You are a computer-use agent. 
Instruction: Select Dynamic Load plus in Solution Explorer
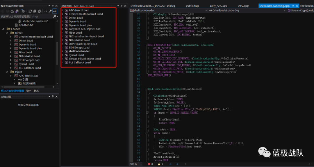coord(30,49)
